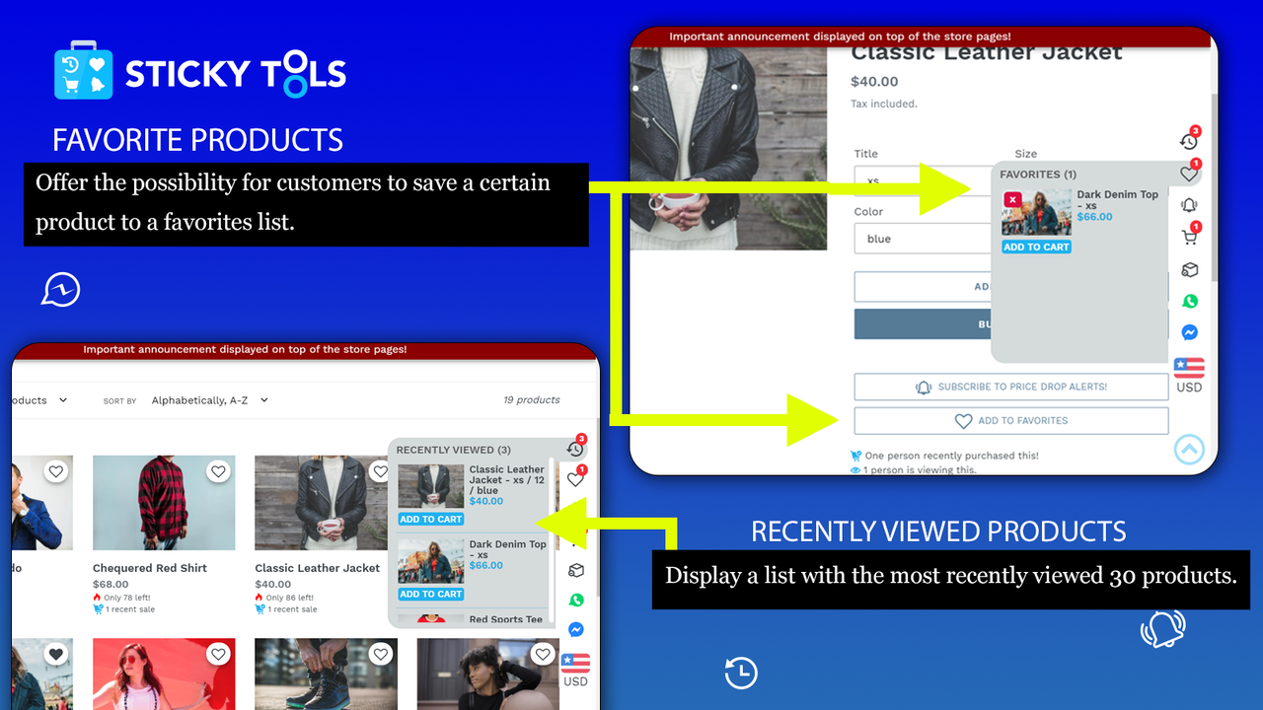1263x710 pixels.
Task: Open the Color dropdown showing blue
Action: [x=923, y=239]
